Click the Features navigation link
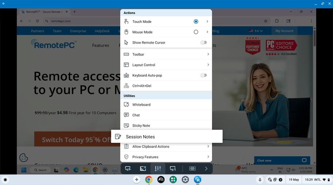The image size is (333, 185). pos(101,45)
